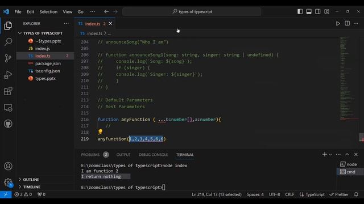Open the Run and Debug view

coord(8,75)
